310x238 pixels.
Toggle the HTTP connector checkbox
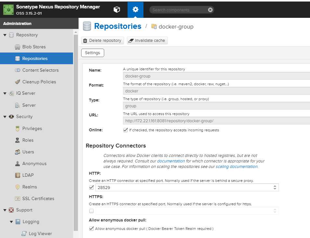coord(91,187)
